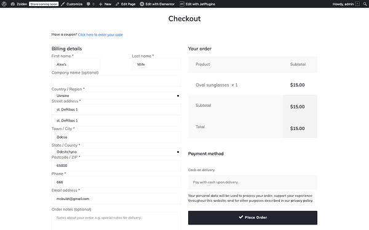Focus the First name field
This screenshot has height=230, width=369.
tap(76, 64)
